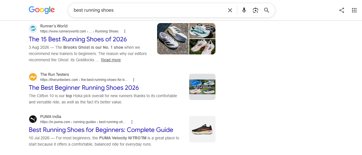Click the Runner's World site favicon

point(33,28)
